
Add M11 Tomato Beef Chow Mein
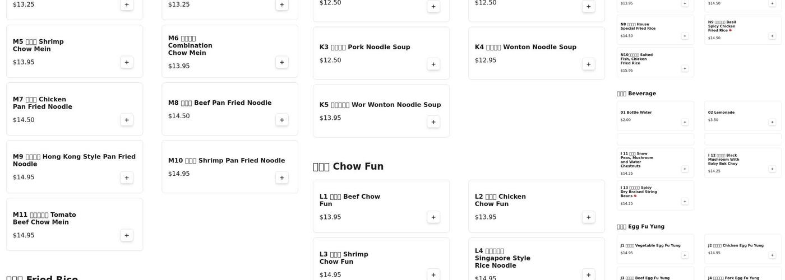pyautogui.click(x=127, y=235)
